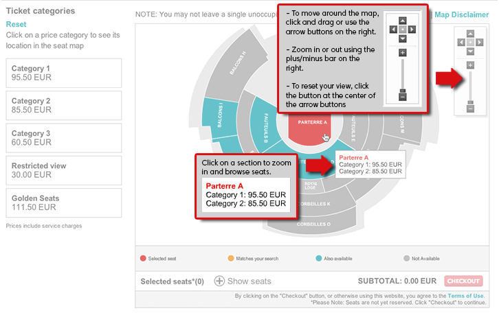Screen dimensions: 499x313
Task: Choose Golden Seats 111.50 EUR category
Action: pyautogui.click(x=64, y=202)
